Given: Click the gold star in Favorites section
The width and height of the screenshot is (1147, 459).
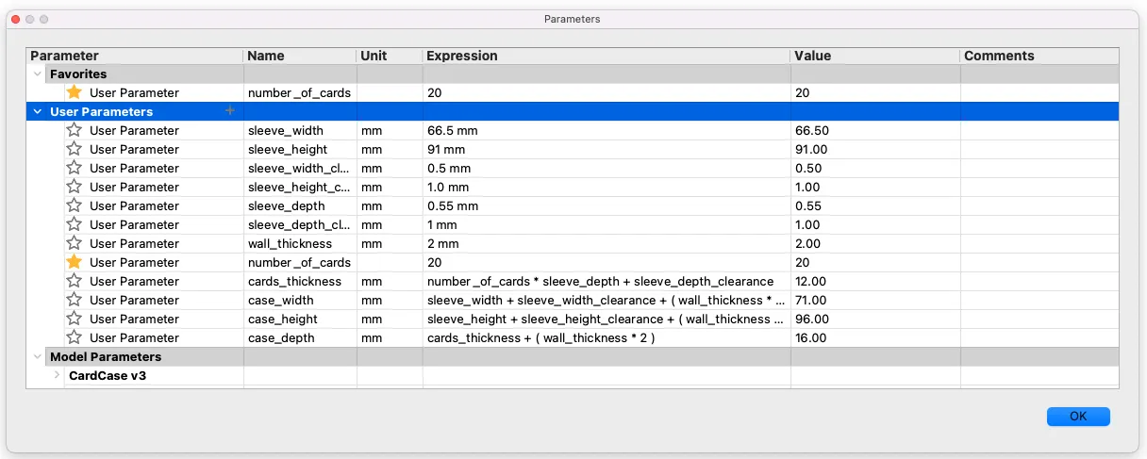Looking at the screenshot, I should coord(75,92).
